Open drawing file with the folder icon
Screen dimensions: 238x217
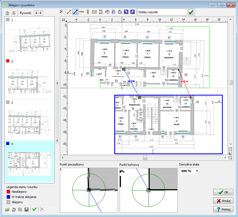click(x=7, y=210)
